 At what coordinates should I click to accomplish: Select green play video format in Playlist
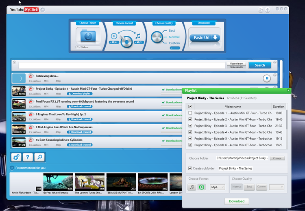202,187
